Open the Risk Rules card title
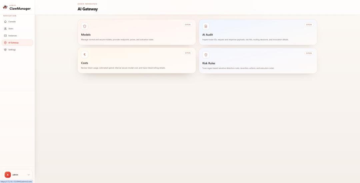The width and height of the screenshot is (360, 183). coord(209,63)
